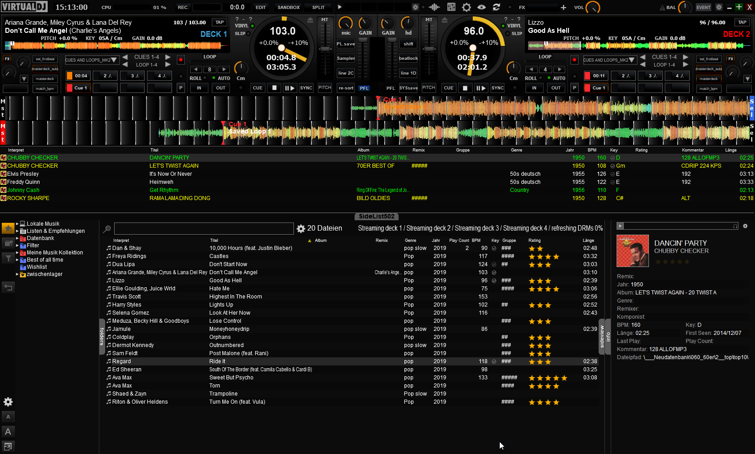Viewport: 755px width, 454px height.
Task: Toggle blue PFL button in mixer
Action: [364, 88]
